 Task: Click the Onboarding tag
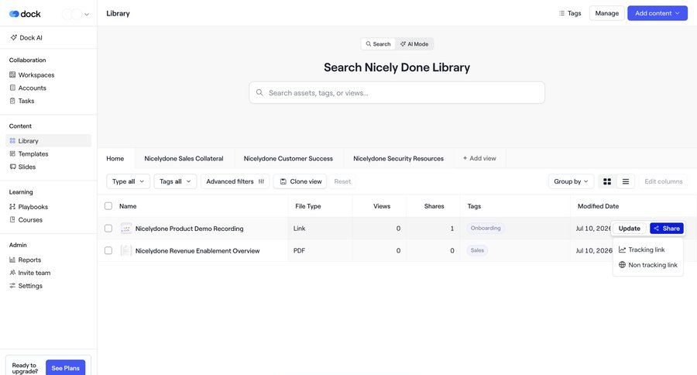pyautogui.click(x=486, y=229)
